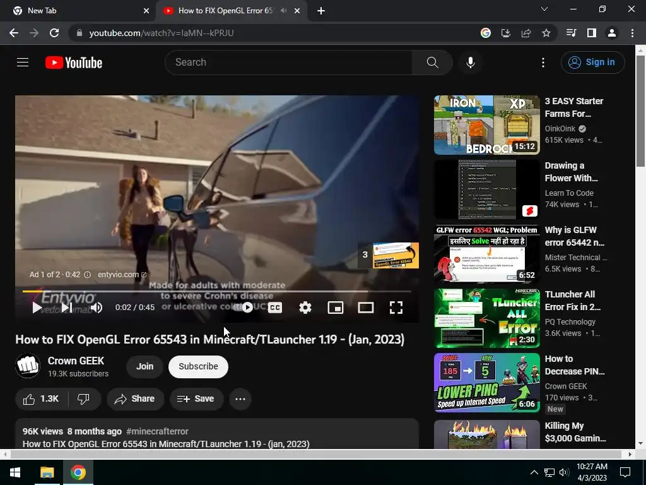This screenshot has height=485, width=646.
Task: Open the Windows Start menu
Action: (15, 472)
